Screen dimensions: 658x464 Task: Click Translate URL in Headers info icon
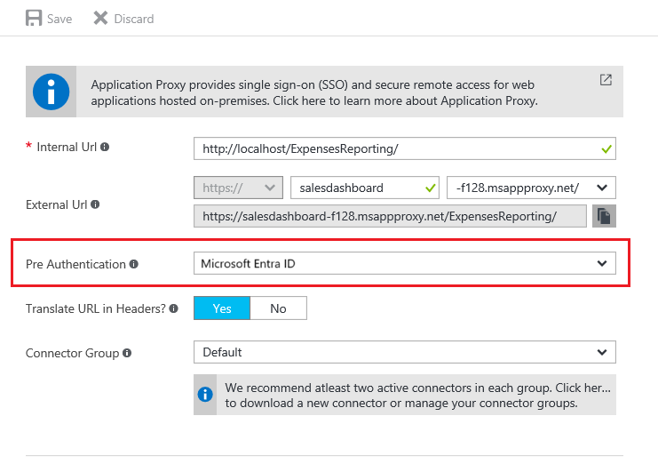pos(174,308)
